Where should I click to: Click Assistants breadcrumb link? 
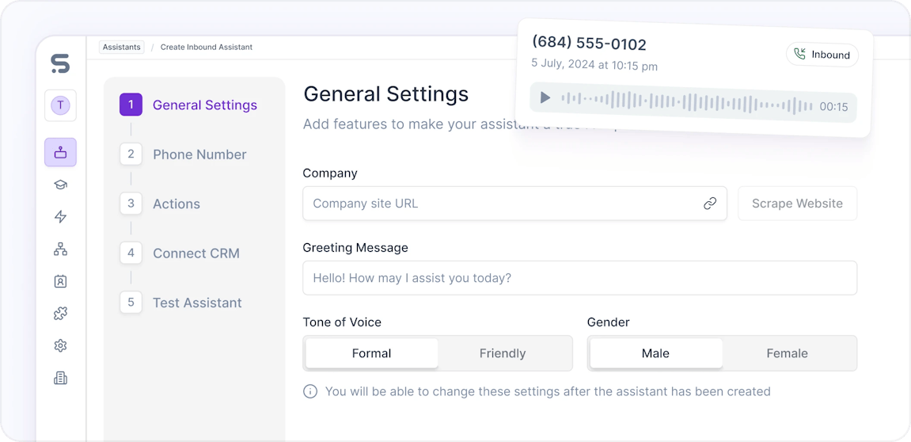pos(122,47)
